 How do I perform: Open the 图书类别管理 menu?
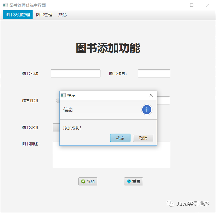tap(18, 15)
